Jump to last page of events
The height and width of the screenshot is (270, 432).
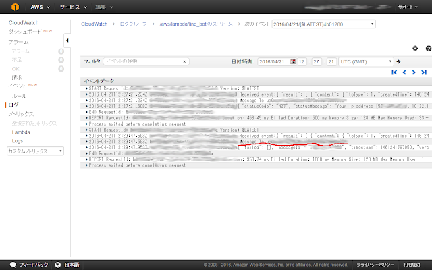424,72
